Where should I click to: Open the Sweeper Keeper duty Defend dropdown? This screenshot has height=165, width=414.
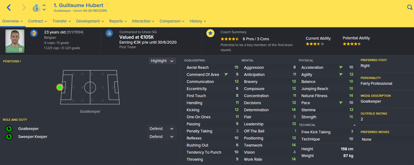[x=162, y=137]
